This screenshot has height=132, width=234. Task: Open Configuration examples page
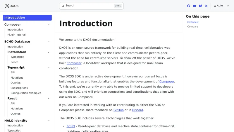[26, 93]
